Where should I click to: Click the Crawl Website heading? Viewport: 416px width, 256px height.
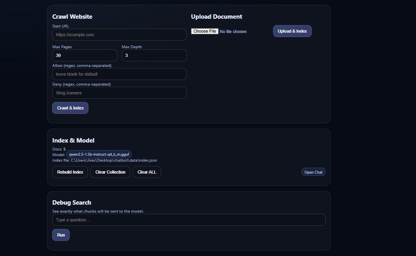click(72, 17)
